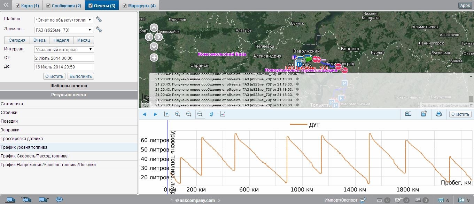Toggle the Карта (1) tab checkbox

[17, 6]
